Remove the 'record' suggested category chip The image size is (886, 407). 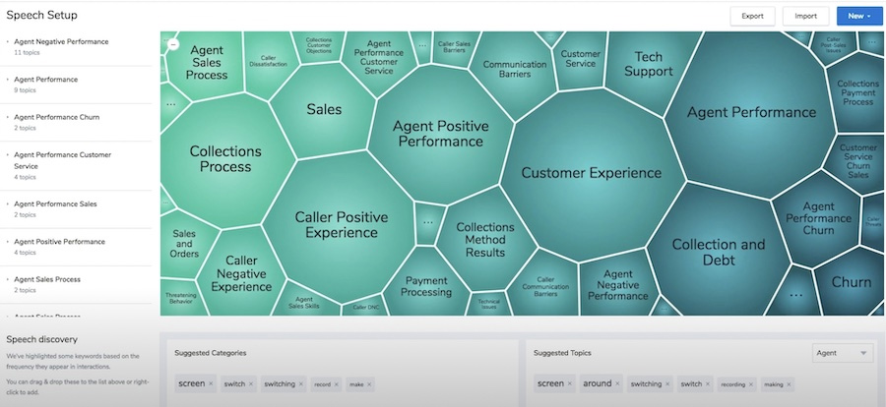(337, 384)
